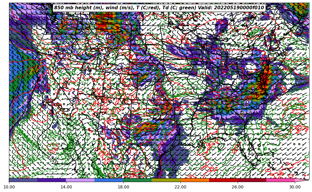312x192 pixels.
Task: Choose the olive 20–22 colorbar segment
Action: [166, 180]
